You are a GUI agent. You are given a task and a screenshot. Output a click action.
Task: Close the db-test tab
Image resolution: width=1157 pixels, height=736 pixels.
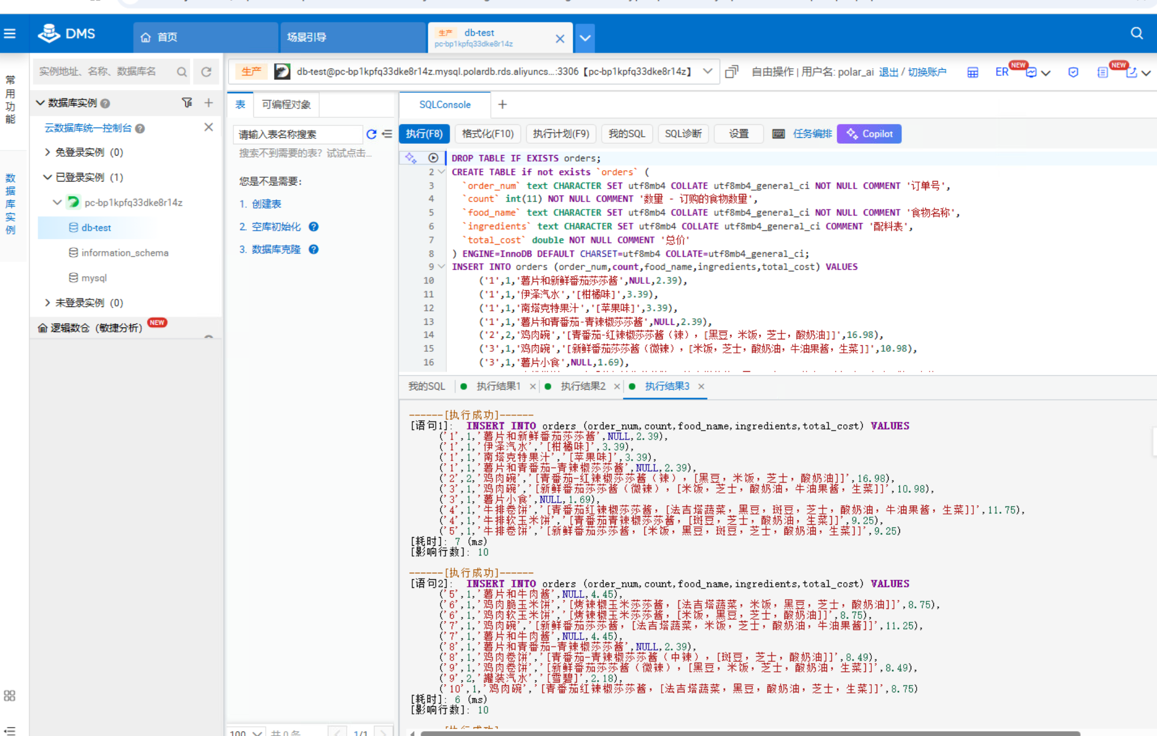560,38
